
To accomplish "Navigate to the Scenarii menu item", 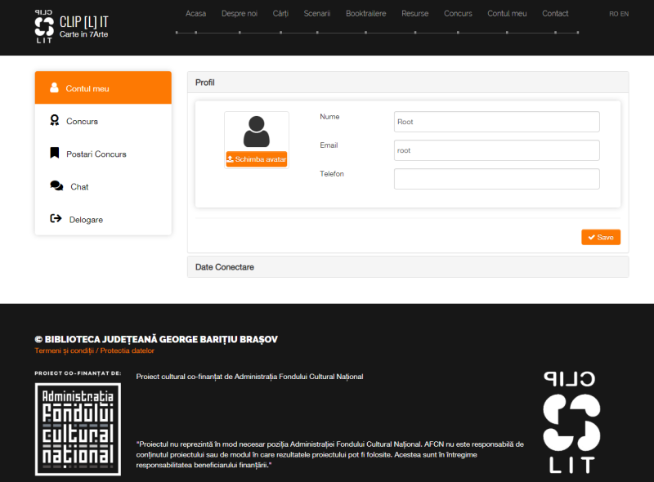I will click(317, 13).
